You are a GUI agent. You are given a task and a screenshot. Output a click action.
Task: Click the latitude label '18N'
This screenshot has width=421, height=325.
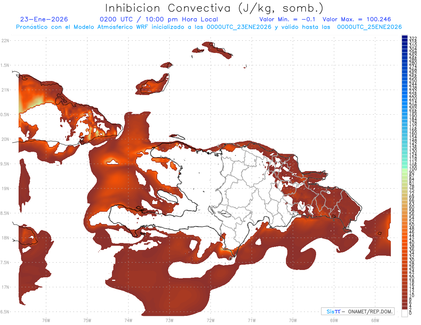[6, 238]
